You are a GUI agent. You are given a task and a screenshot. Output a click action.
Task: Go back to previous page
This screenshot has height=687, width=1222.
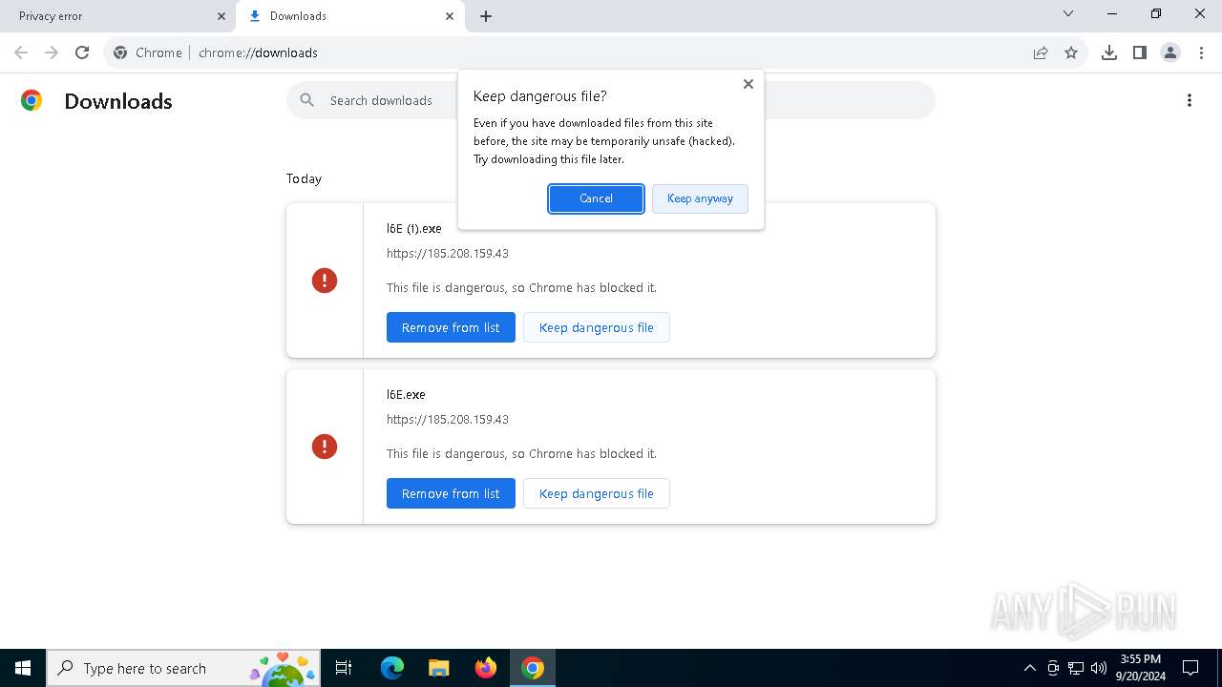tap(21, 52)
